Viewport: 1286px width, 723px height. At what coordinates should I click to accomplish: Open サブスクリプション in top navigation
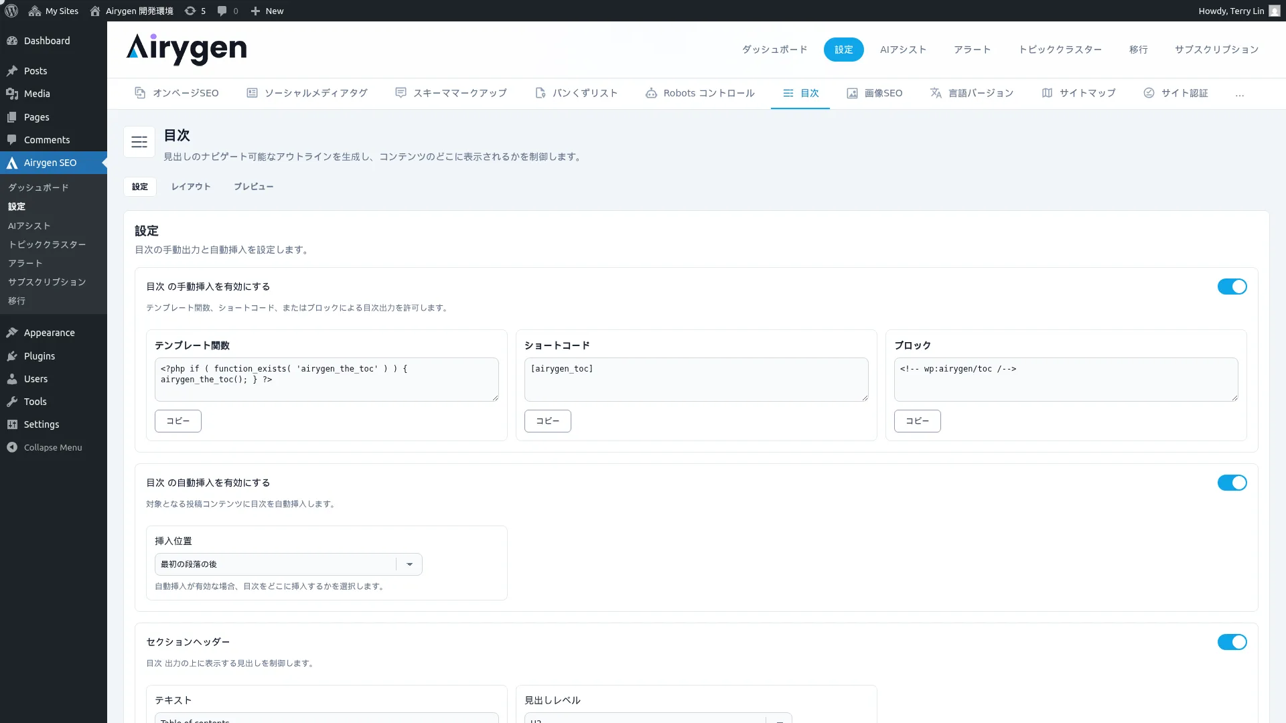tap(1216, 50)
